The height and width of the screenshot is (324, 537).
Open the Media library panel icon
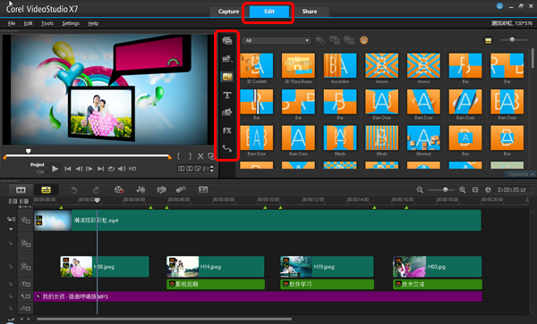227,41
